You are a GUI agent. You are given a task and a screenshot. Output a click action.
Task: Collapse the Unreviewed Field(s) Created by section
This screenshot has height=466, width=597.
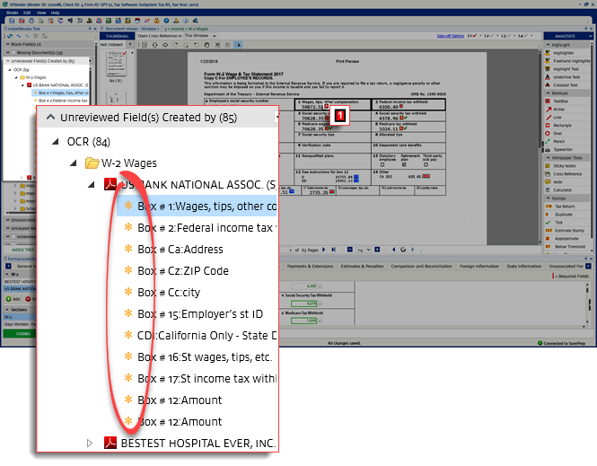pos(51,116)
